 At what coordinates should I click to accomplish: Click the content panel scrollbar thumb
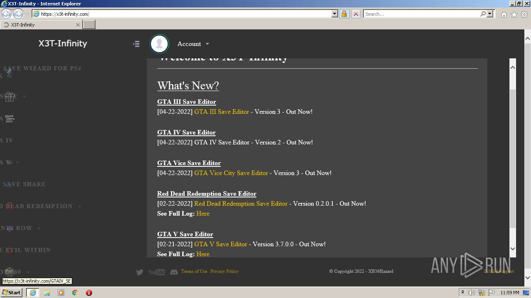click(513, 158)
